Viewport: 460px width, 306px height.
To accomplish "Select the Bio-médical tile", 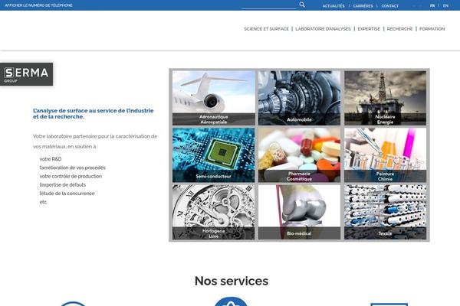I will pos(299,212).
